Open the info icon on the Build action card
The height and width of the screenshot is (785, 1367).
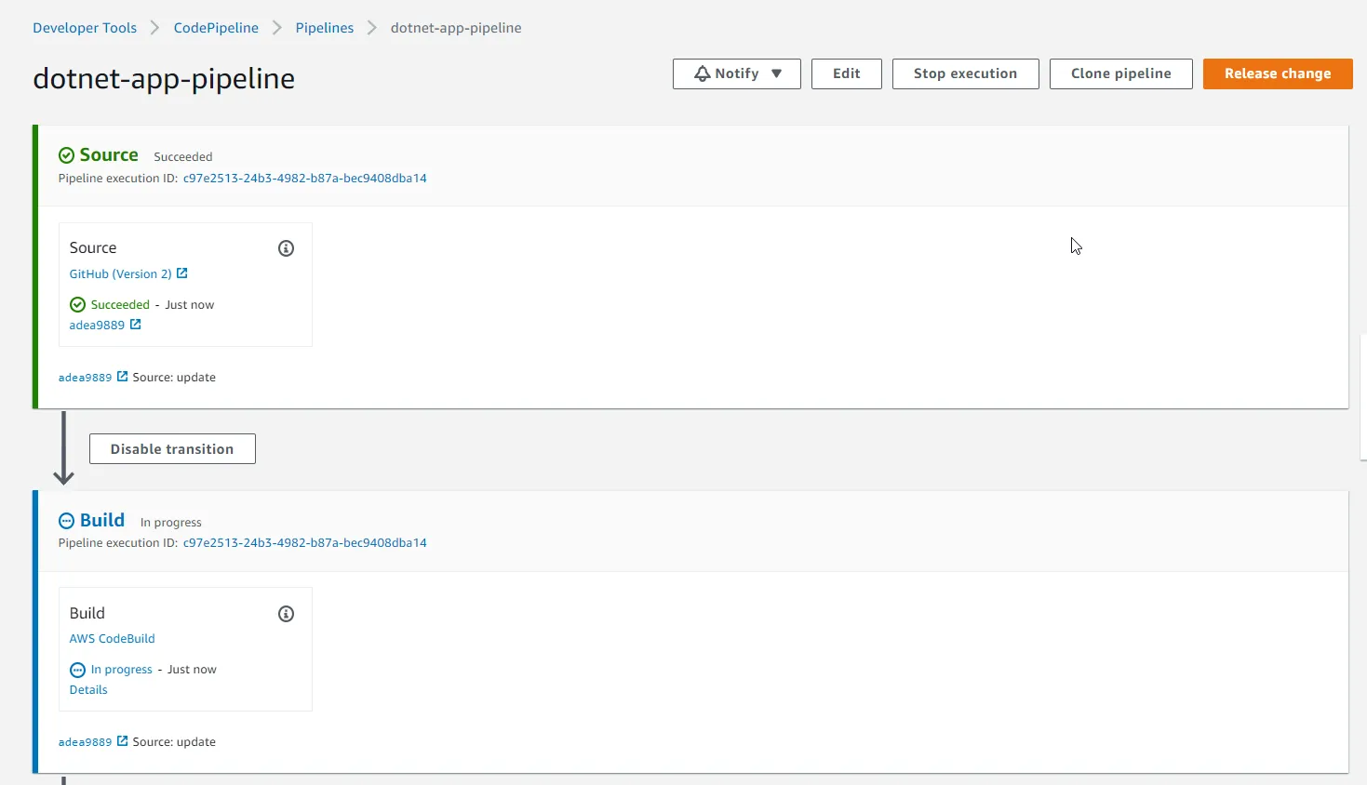pos(286,614)
